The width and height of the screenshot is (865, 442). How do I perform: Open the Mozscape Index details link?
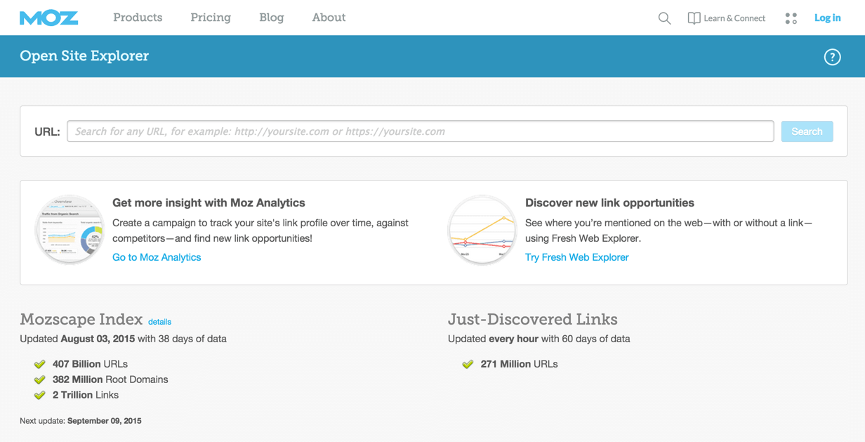159,322
